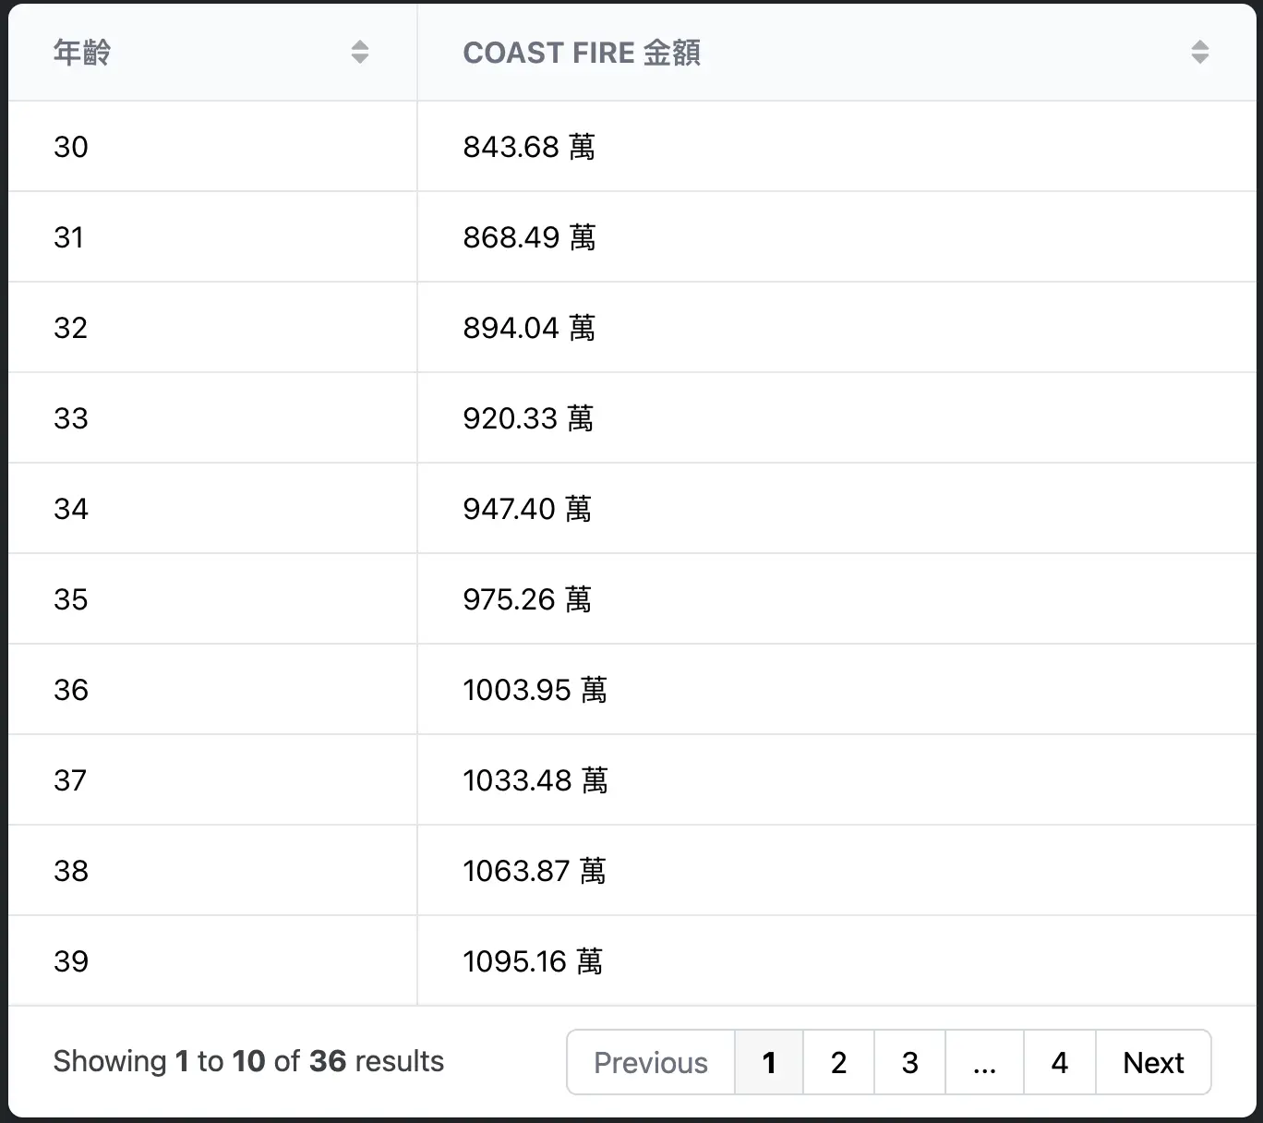
Task: Select the age 32 cell
Action: click(x=71, y=328)
